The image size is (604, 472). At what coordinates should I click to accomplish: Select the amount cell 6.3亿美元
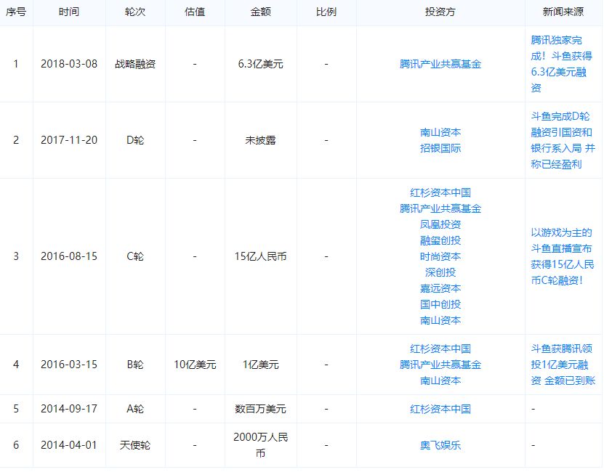261,64
